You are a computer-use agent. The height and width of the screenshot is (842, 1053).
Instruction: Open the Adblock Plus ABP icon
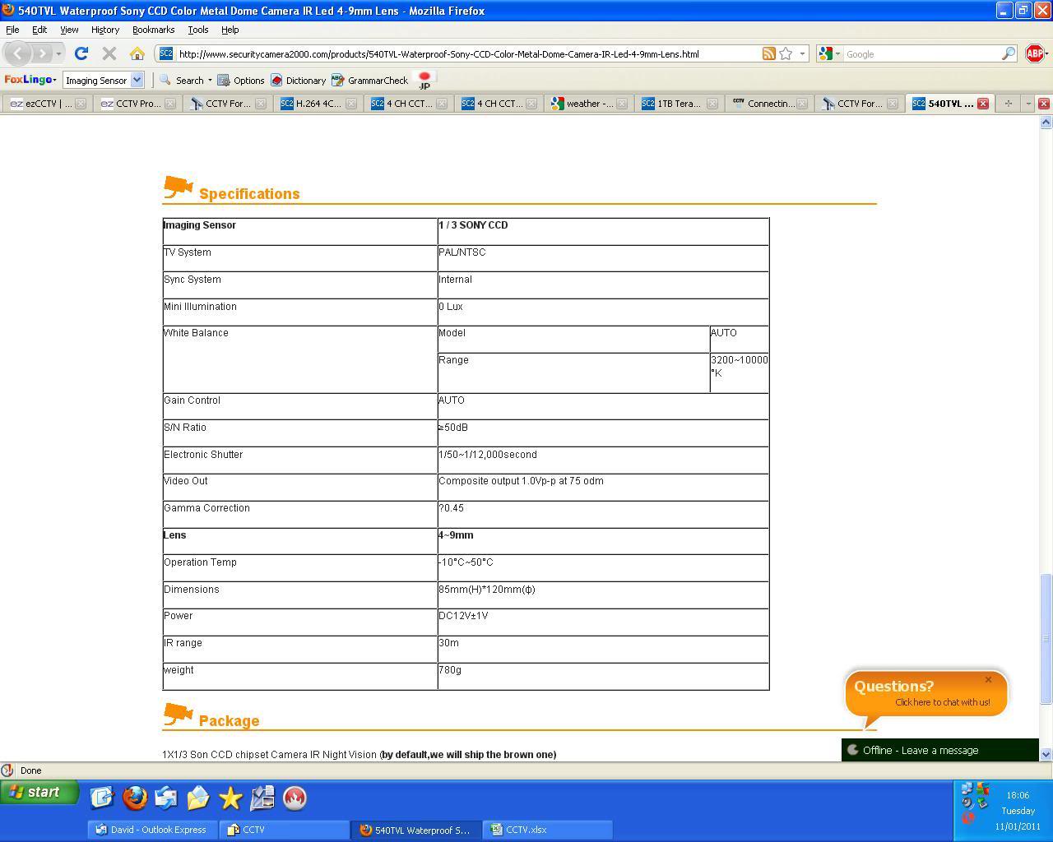tap(1035, 53)
